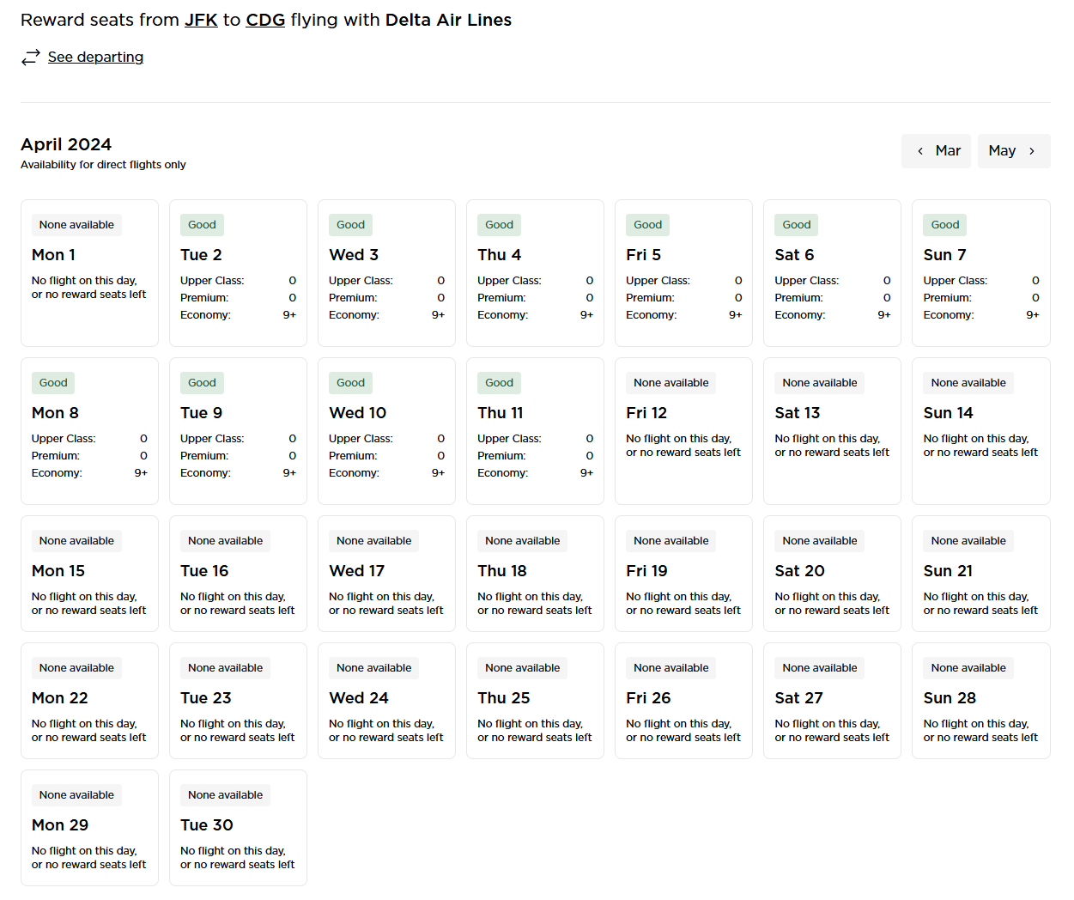Select the Tue 2 date card
Image resolution: width=1074 pixels, height=900 pixels.
238,273
